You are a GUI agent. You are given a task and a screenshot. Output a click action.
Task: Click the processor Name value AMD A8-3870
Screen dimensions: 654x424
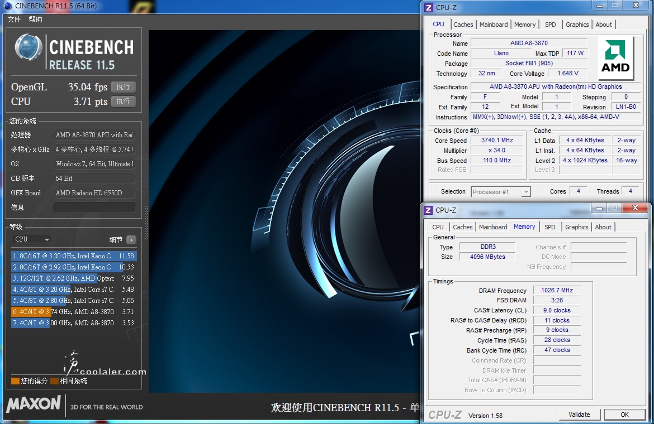pos(529,43)
